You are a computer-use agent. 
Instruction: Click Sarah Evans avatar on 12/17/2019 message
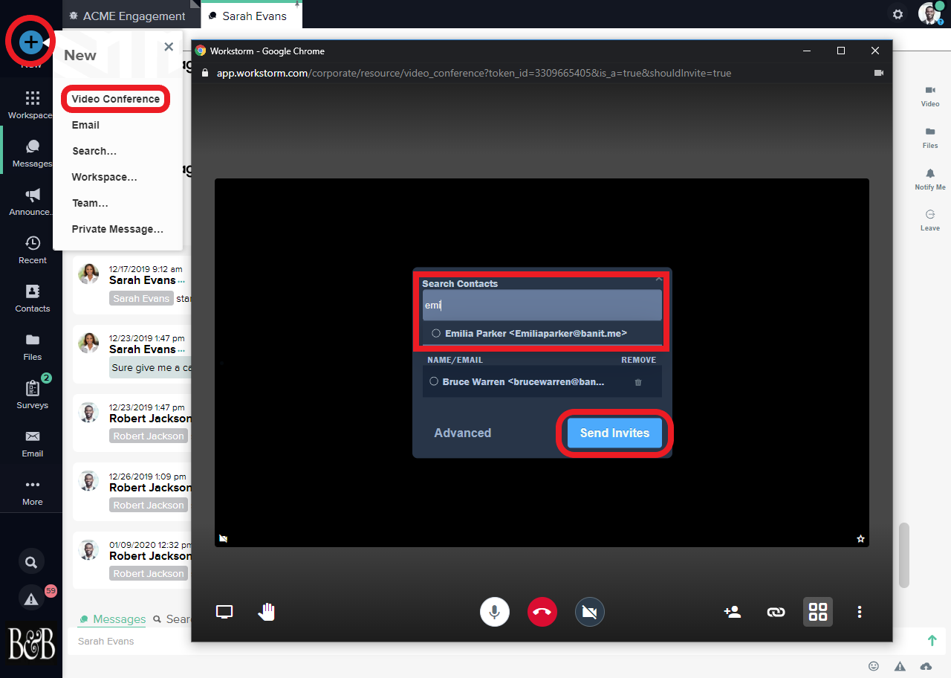(x=88, y=274)
